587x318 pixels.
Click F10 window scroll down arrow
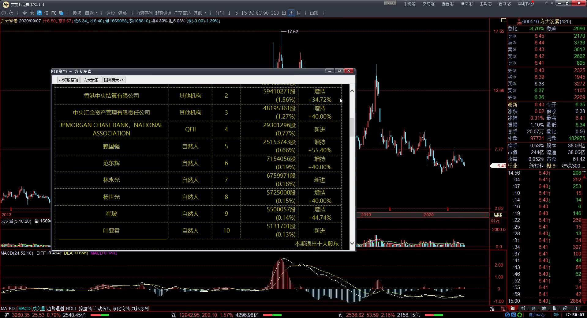point(352,243)
